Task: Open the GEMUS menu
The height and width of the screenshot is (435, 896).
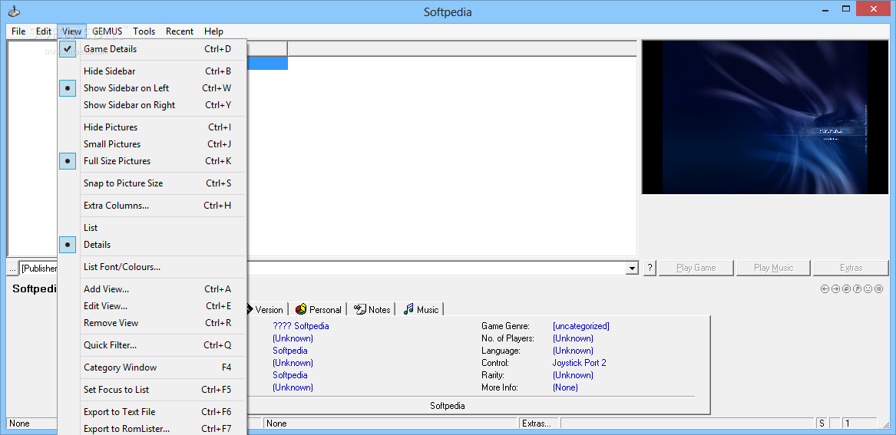Action: [x=107, y=31]
